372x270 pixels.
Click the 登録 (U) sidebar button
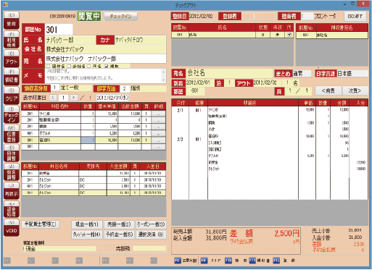12,20
